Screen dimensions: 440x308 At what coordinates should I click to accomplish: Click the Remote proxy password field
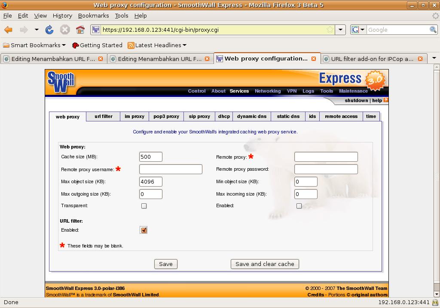[x=326, y=169]
